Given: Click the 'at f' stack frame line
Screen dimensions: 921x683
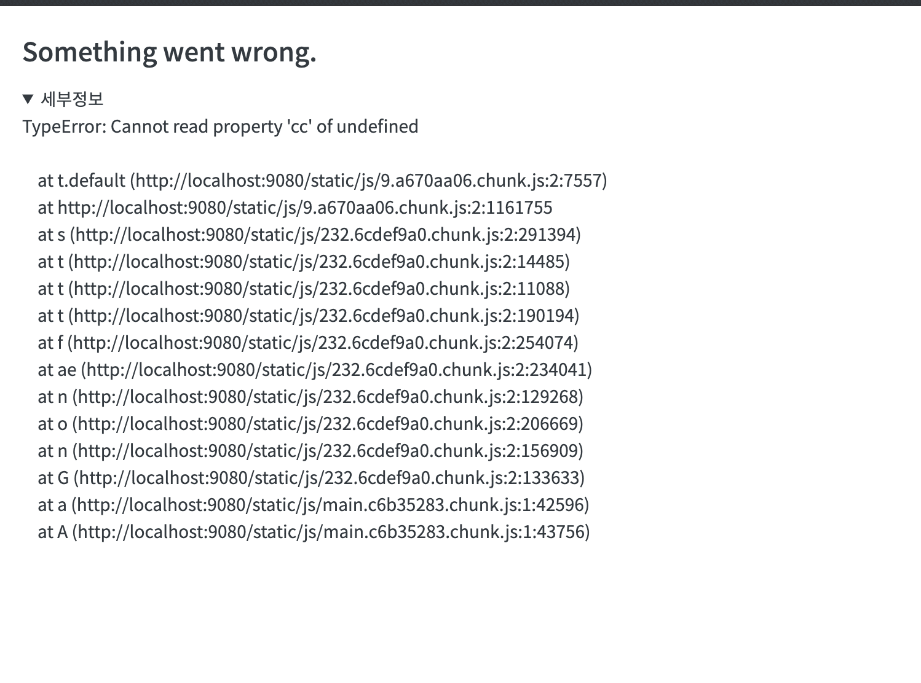Looking at the screenshot, I should coord(308,343).
